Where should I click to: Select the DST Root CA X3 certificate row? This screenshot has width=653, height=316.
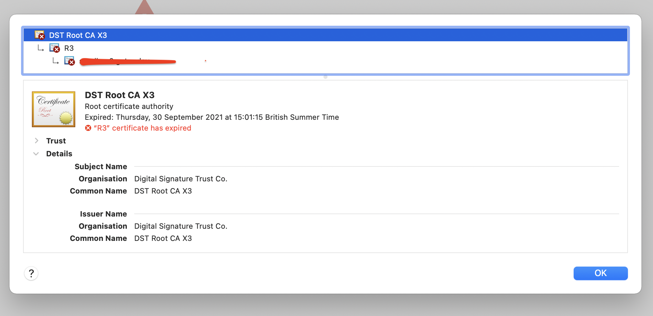point(325,35)
